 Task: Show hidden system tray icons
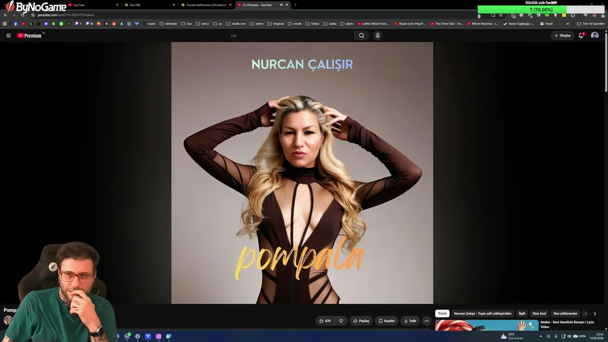tap(541, 336)
